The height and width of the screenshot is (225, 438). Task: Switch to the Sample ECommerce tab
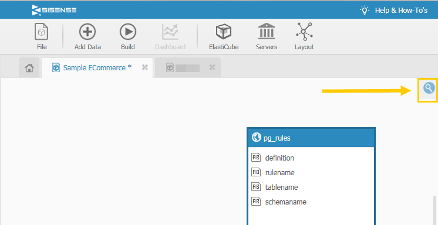(97, 68)
